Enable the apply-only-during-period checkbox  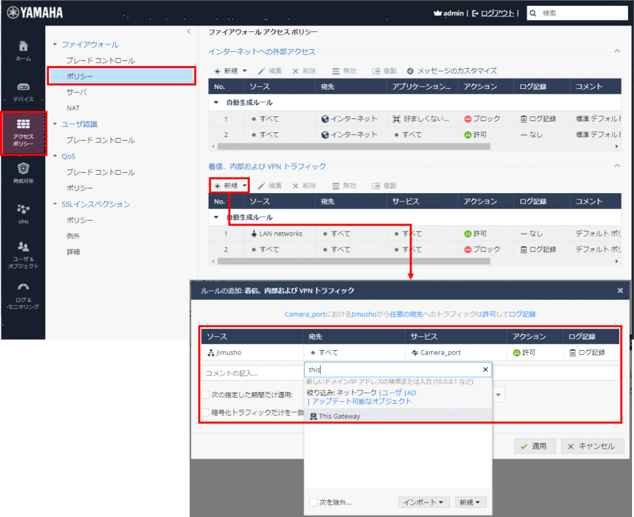tap(205, 395)
